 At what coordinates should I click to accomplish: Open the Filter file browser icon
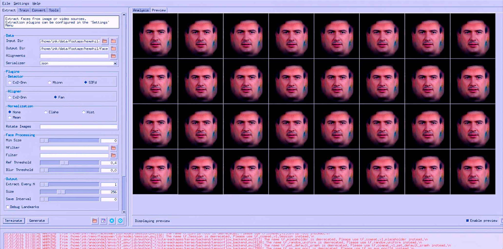tap(113, 155)
